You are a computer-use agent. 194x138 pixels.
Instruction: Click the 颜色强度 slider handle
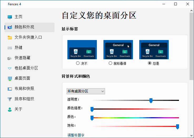92,109
